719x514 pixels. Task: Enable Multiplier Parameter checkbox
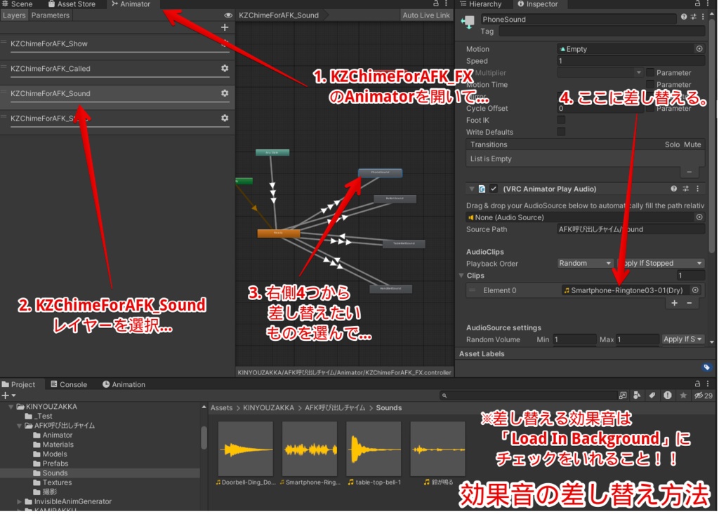tap(649, 72)
